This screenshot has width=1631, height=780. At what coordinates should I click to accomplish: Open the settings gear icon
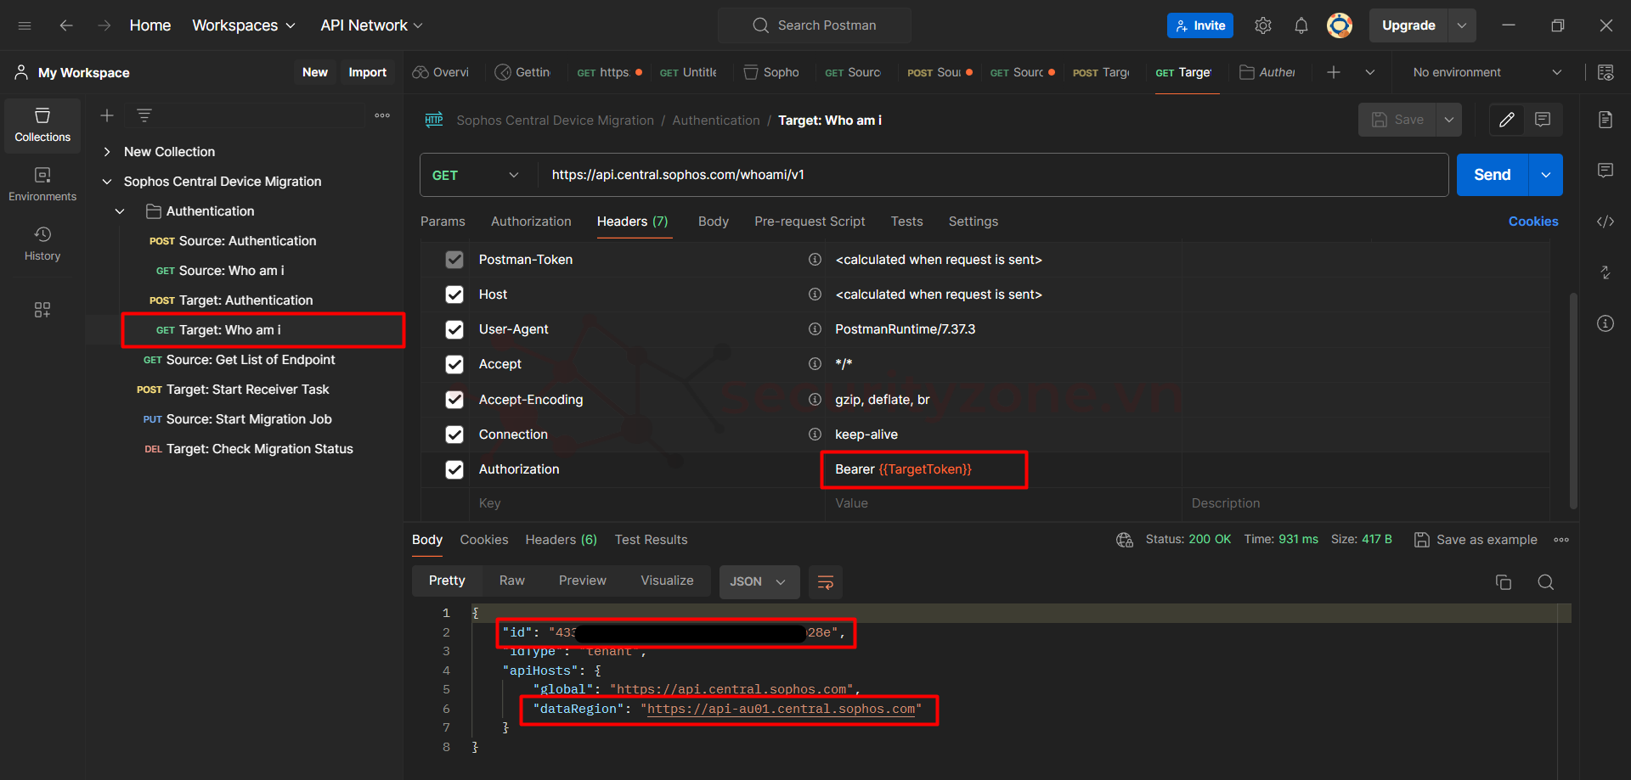click(x=1263, y=25)
